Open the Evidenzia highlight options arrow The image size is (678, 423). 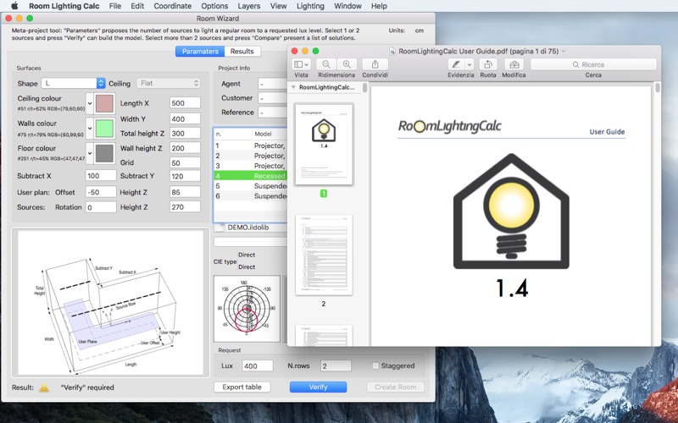[470, 64]
